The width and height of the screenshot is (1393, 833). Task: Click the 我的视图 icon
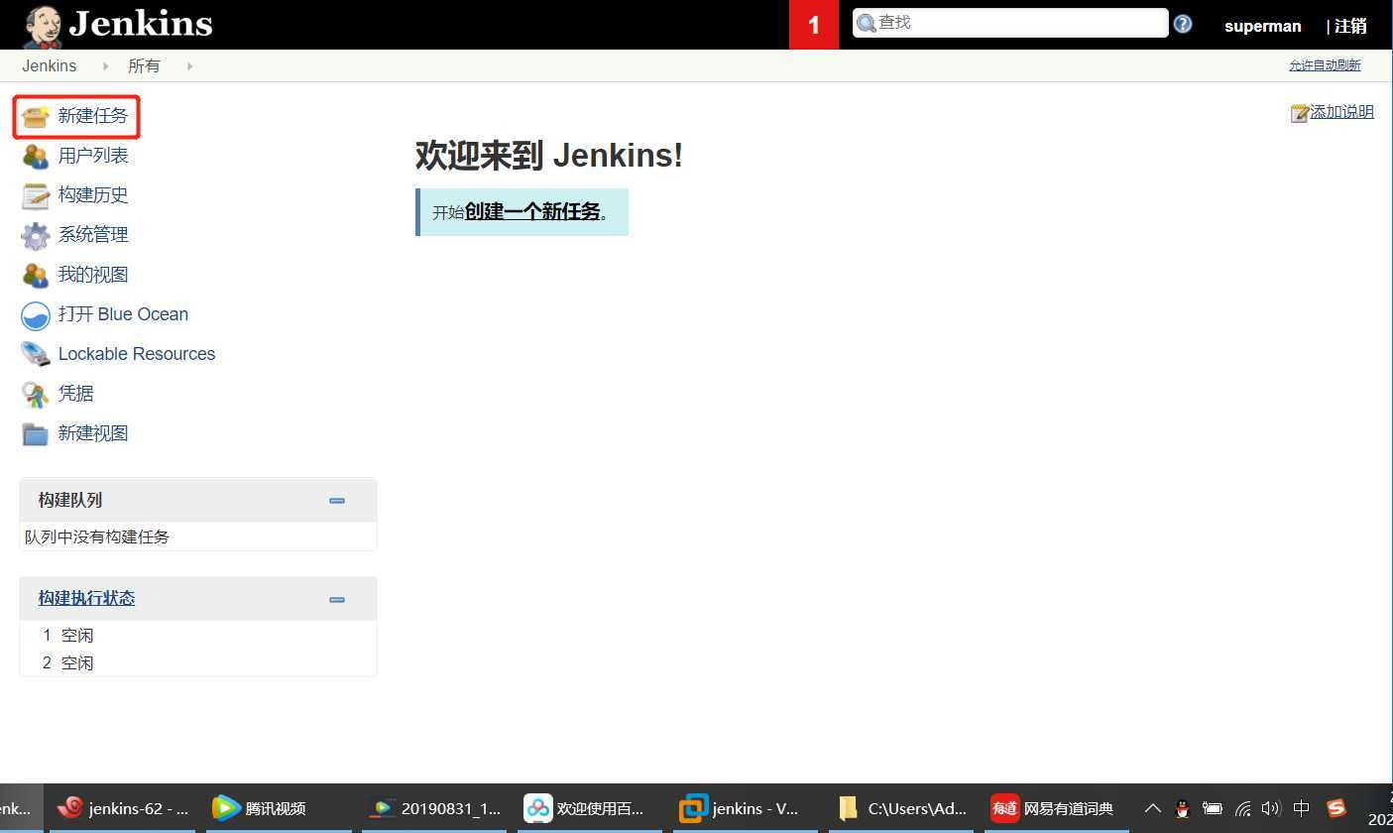coord(35,276)
